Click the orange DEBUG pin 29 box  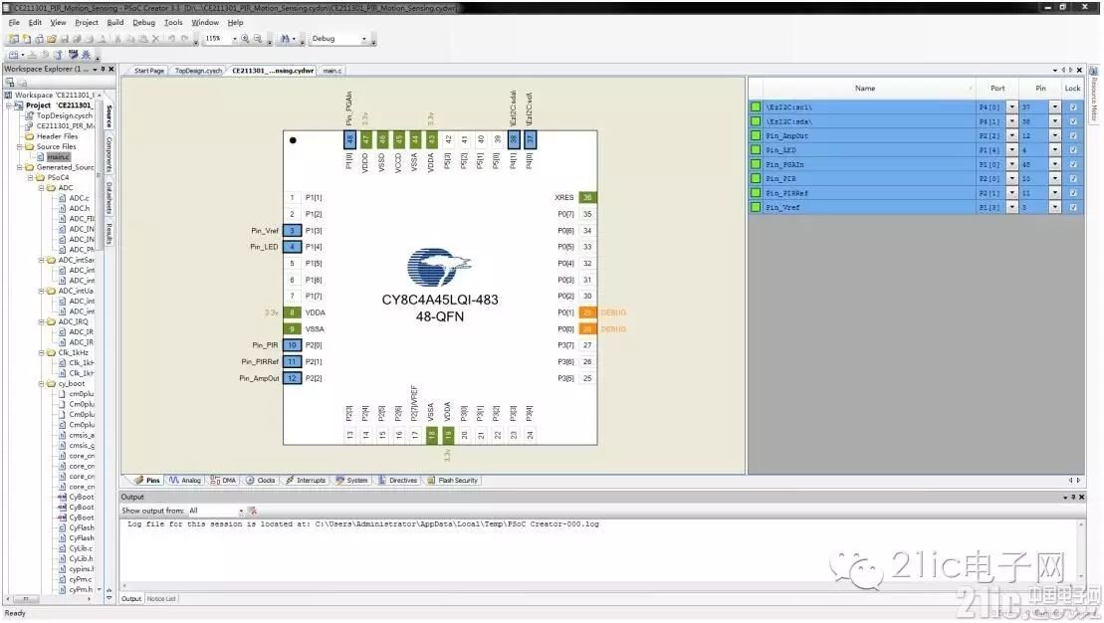587,312
